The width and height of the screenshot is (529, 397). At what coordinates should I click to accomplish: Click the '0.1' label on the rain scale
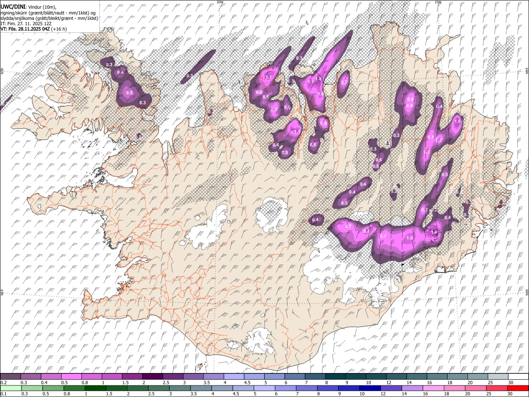point(3,394)
